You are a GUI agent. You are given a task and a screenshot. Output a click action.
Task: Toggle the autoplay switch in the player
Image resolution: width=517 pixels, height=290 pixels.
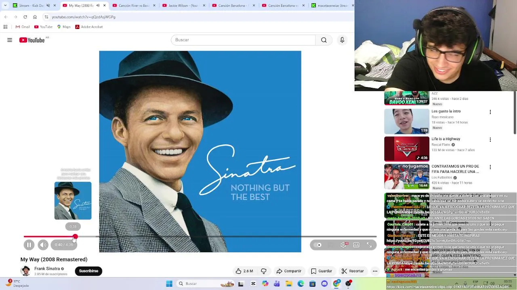click(x=318, y=245)
